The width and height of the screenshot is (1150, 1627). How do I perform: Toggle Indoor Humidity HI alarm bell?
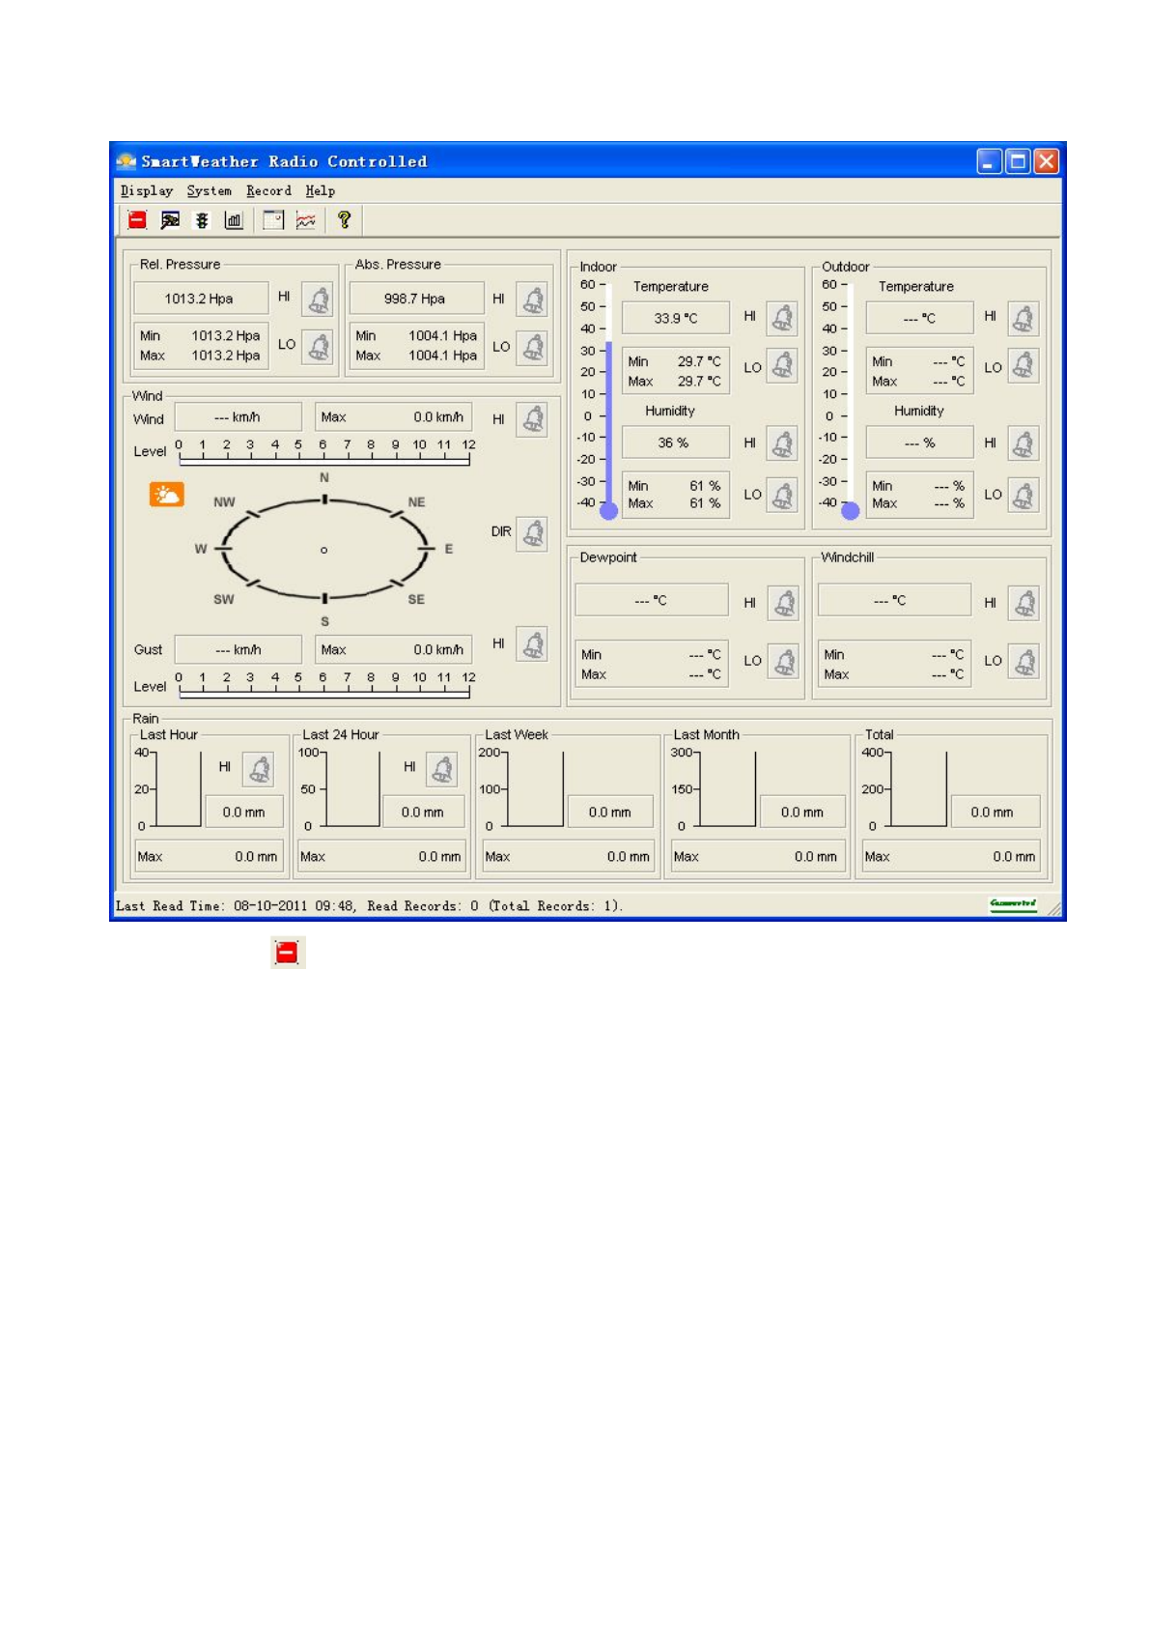point(782,443)
